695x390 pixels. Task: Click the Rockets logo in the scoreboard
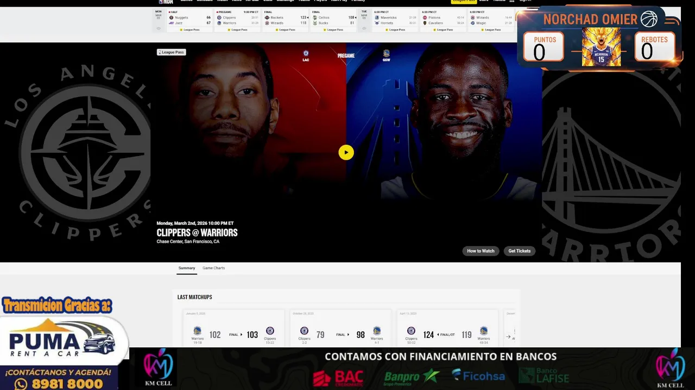(267, 17)
